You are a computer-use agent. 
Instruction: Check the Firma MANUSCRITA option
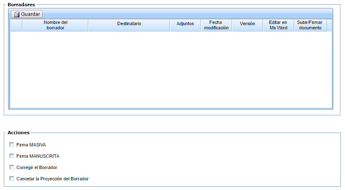[x=12, y=156]
